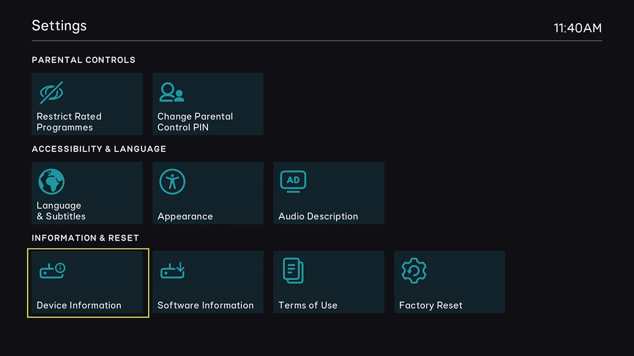Viewport: 634px width, 356px height.
Task: Select the Audio Description text label
Action: click(318, 216)
